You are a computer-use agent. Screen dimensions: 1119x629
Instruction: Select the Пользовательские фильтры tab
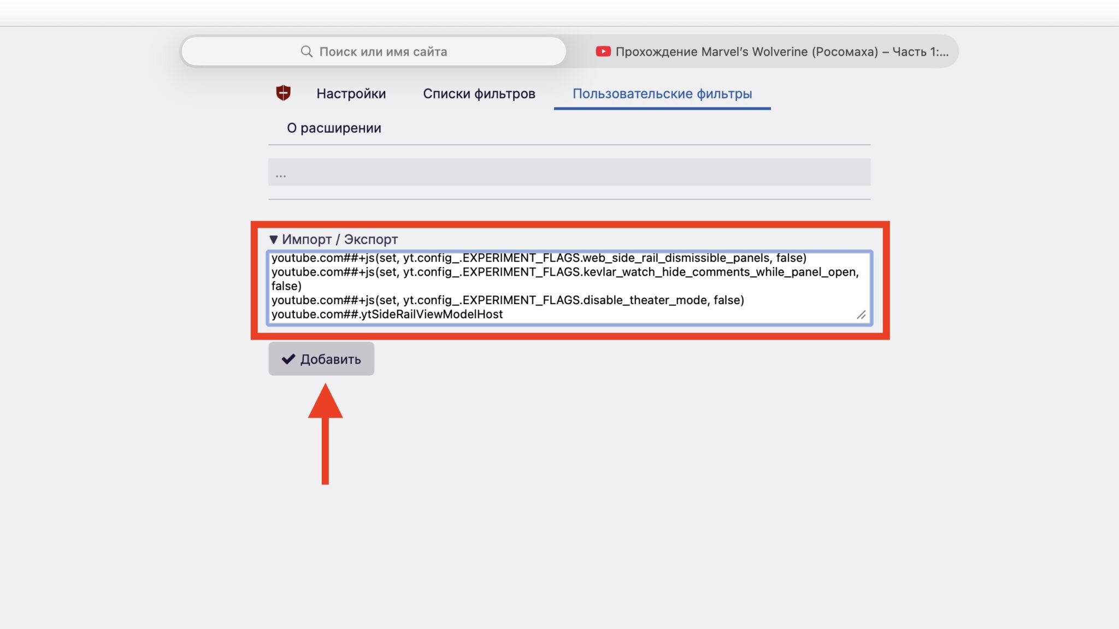pyautogui.click(x=662, y=93)
